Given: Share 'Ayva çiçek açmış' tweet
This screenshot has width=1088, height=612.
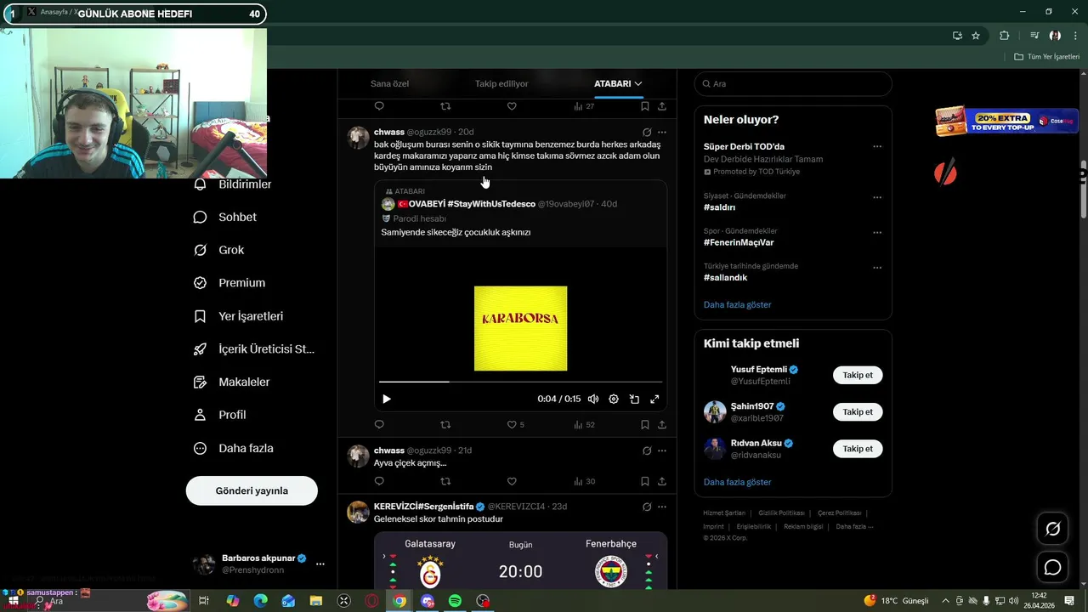Looking at the screenshot, I should [661, 481].
